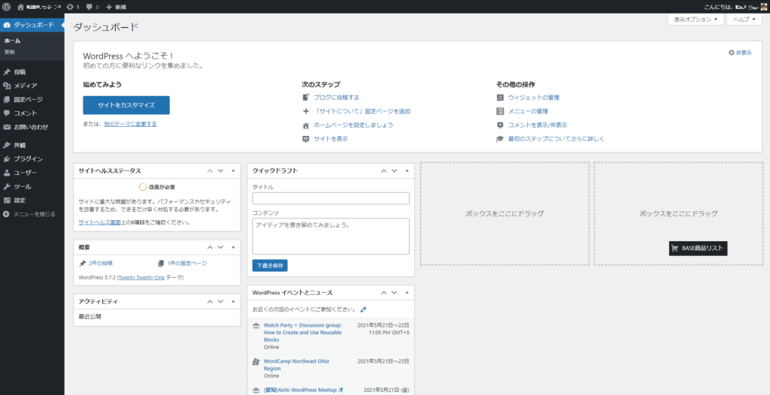The width and height of the screenshot is (770, 395).
Task: Expand the ヘルプ dropdown
Action: point(744,20)
